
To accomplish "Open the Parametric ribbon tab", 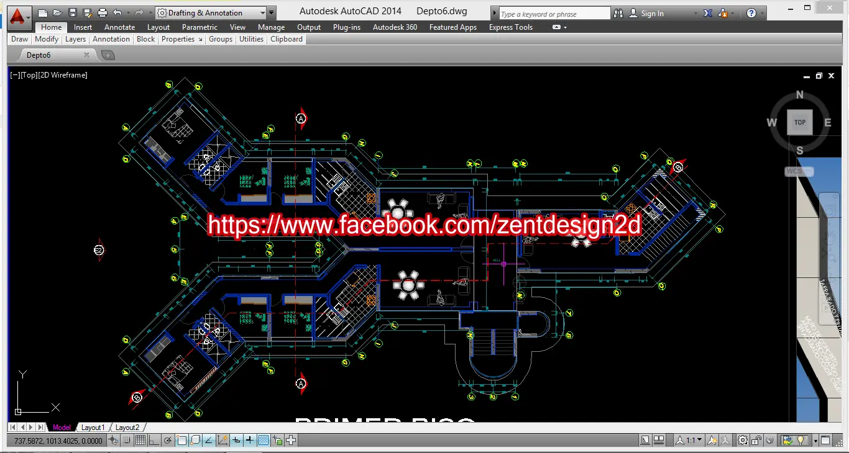I will [200, 27].
